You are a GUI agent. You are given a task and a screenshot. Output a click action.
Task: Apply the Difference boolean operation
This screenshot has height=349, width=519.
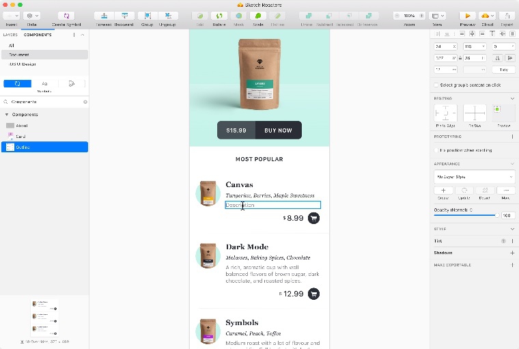(x=369, y=16)
